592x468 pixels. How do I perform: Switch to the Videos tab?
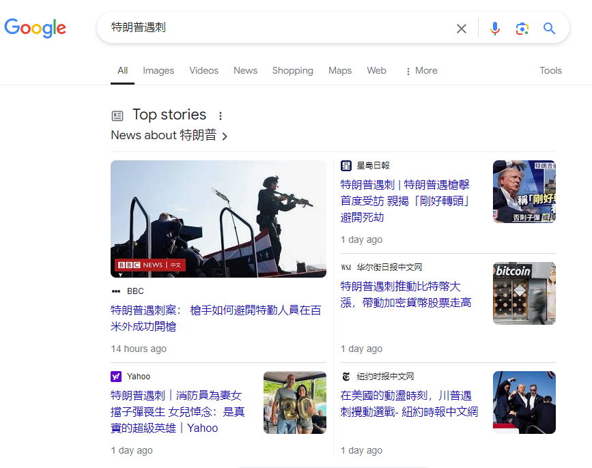click(203, 71)
